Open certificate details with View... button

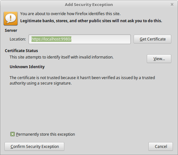pyautogui.click(x=159, y=59)
